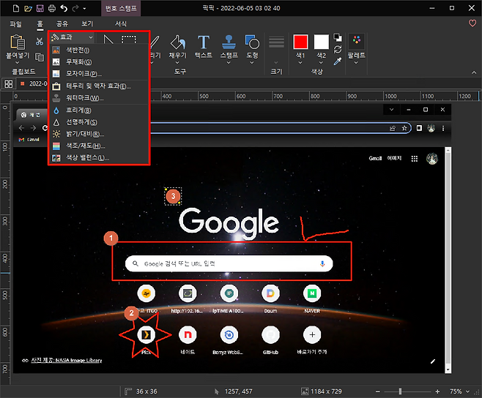Screen dimensions: 482x398
Task: Save image with the floppy disk icon
Action: [40, 8]
